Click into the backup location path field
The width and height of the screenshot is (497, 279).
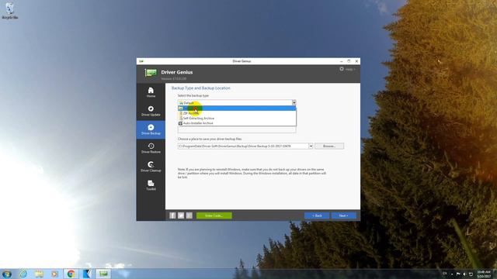[243, 146]
